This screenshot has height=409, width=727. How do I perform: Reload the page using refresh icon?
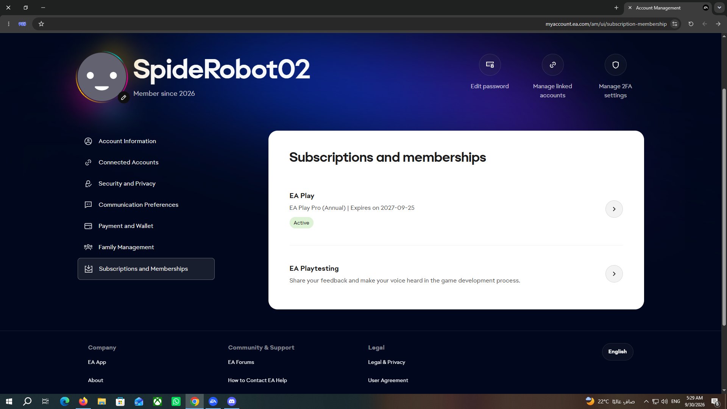tap(691, 24)
